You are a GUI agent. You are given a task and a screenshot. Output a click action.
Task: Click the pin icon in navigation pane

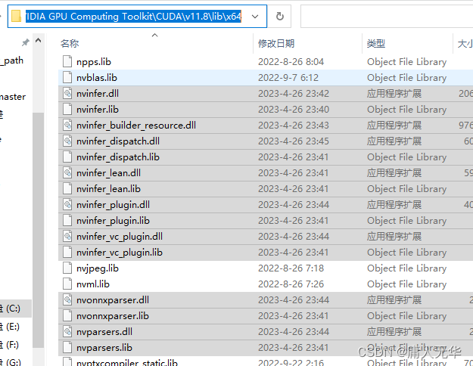coord(26,42)
